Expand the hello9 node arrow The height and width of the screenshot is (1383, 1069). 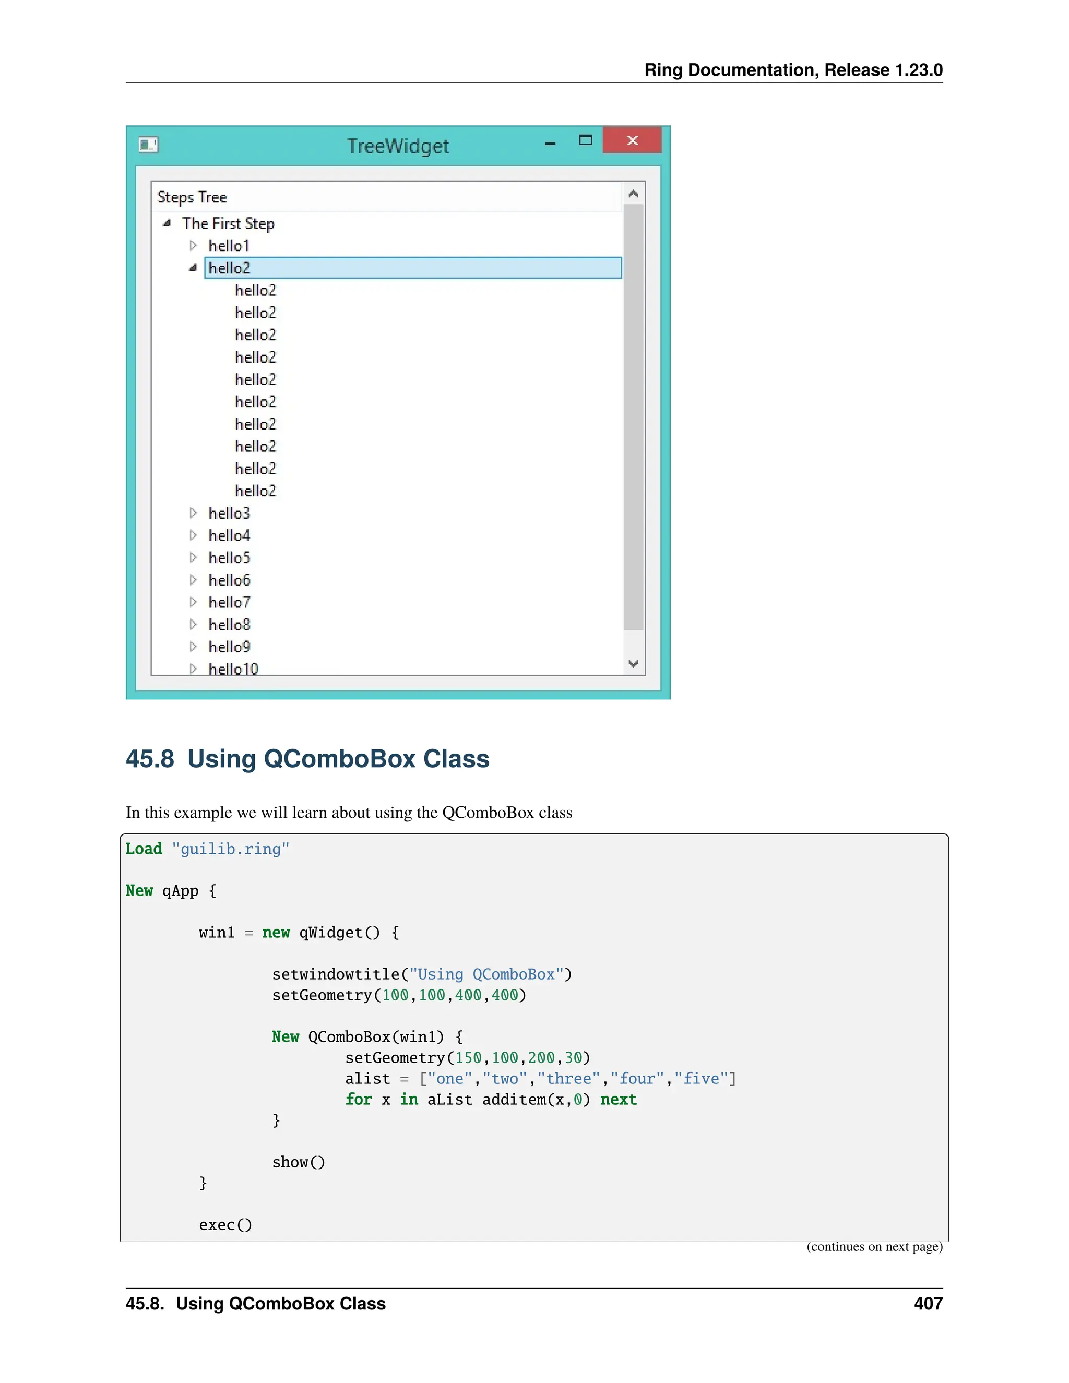[x=193, y=647]
